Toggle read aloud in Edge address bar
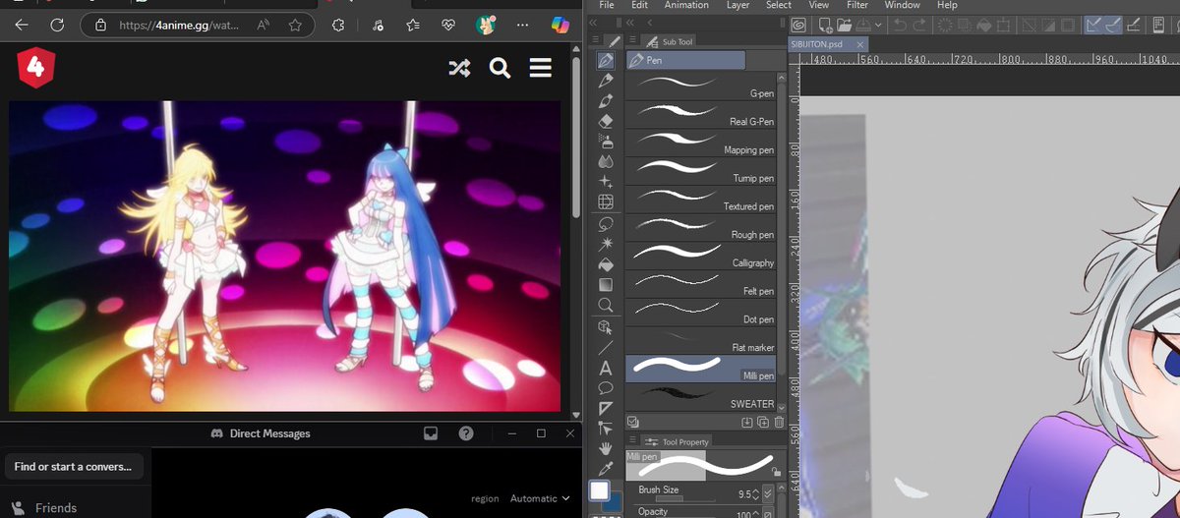The width and height of the screenshot is (1180, 518). pyautogui.click(x=265, y=25)
